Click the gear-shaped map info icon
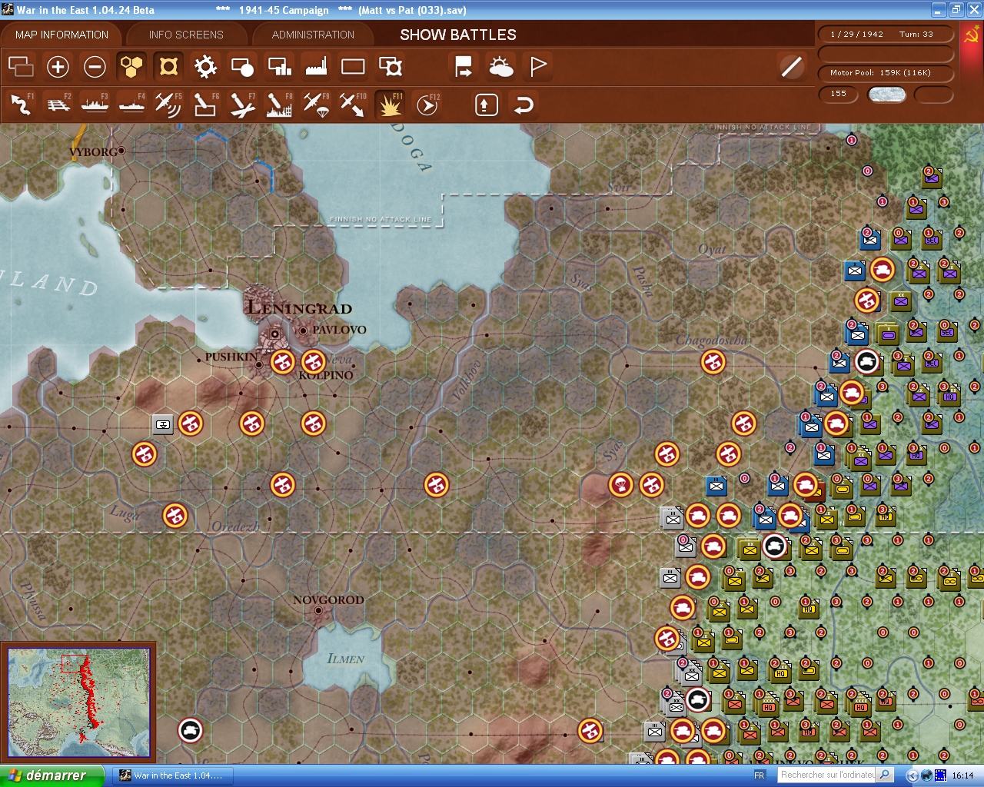The image size is (984, 787). [205, 67]
